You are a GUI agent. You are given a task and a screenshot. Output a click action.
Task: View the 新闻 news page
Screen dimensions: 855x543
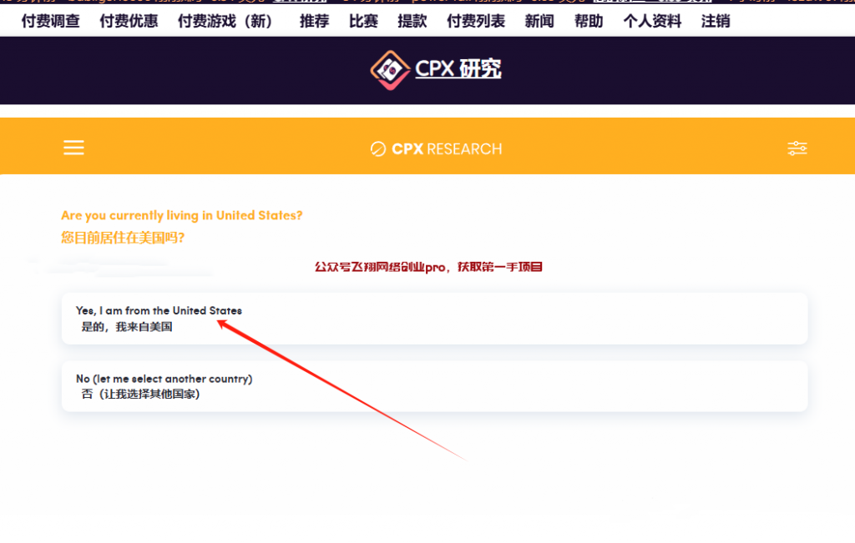click(x=539, y=22)
